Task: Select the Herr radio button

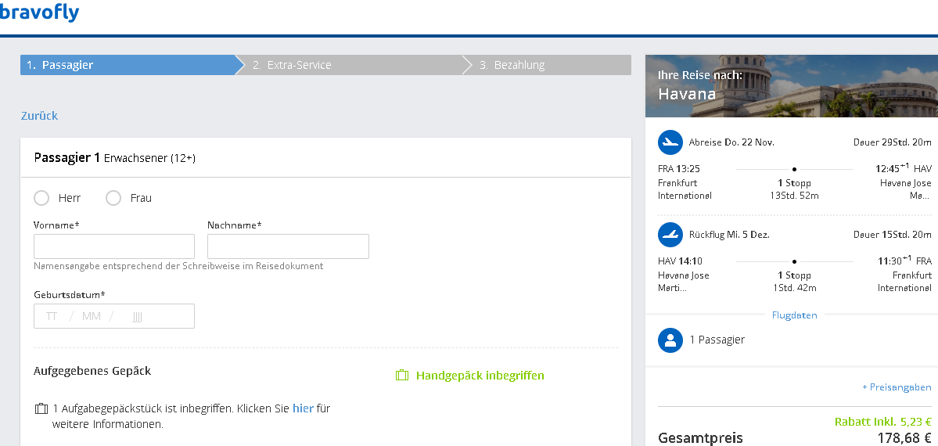Action: tap(41, 198)
